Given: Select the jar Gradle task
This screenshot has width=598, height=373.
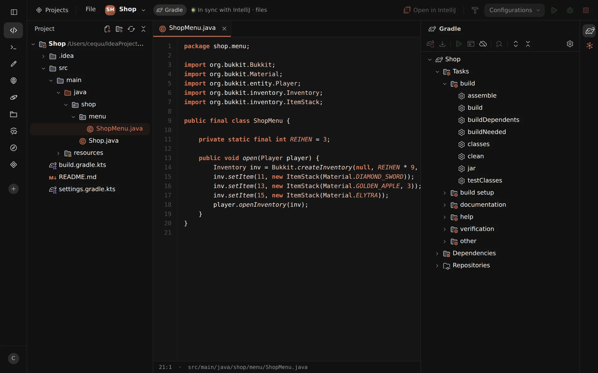Looking at the screenshot, I should 471,168.
